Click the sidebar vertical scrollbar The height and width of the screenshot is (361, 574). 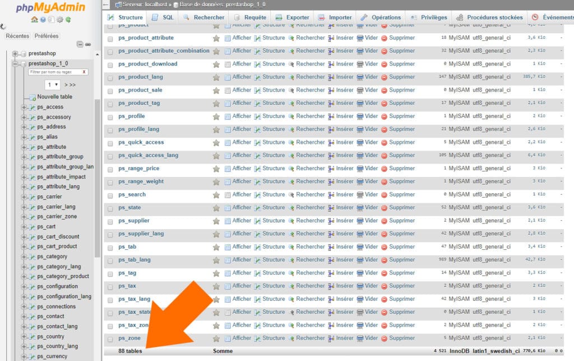click(97, 178)
